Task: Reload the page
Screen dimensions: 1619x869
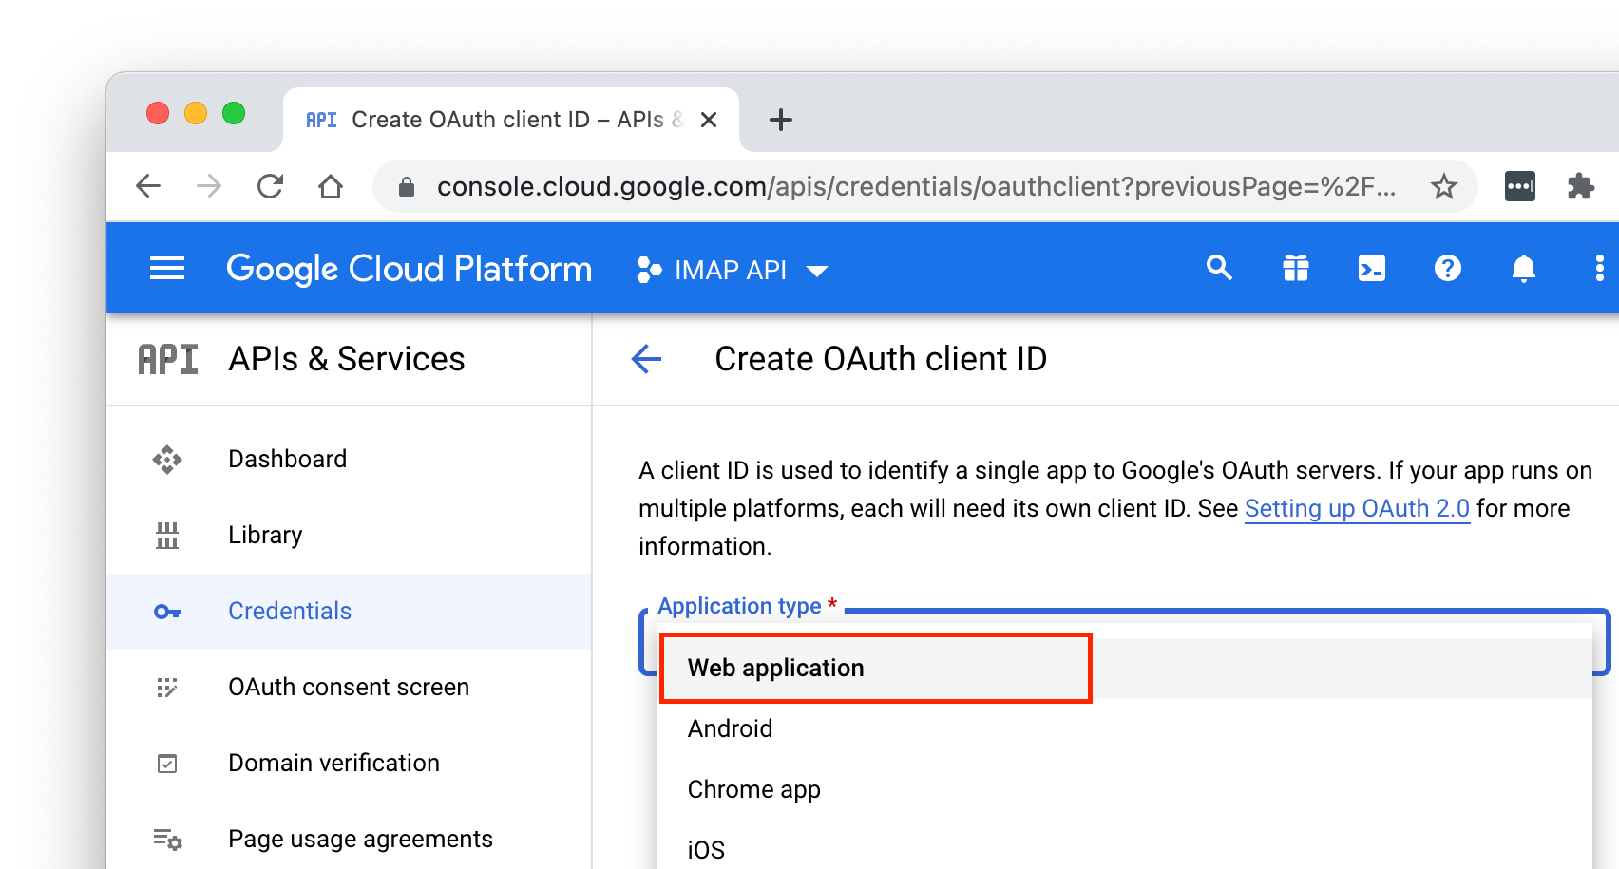Action: pos(270,186)
